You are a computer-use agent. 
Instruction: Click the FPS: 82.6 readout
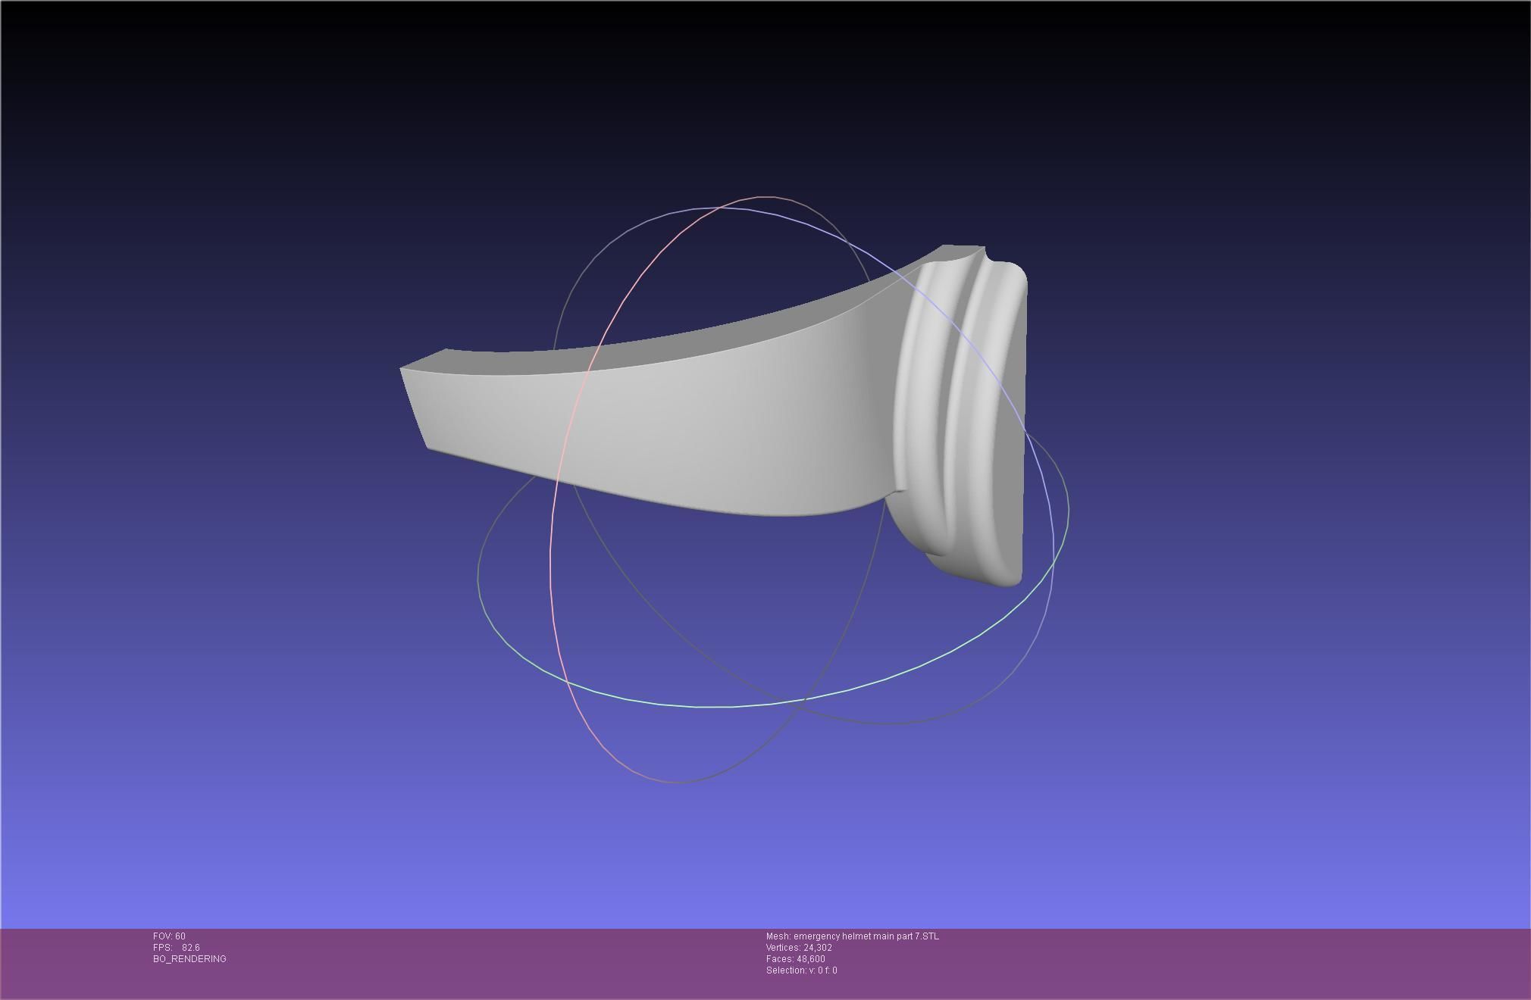(177, 948)
